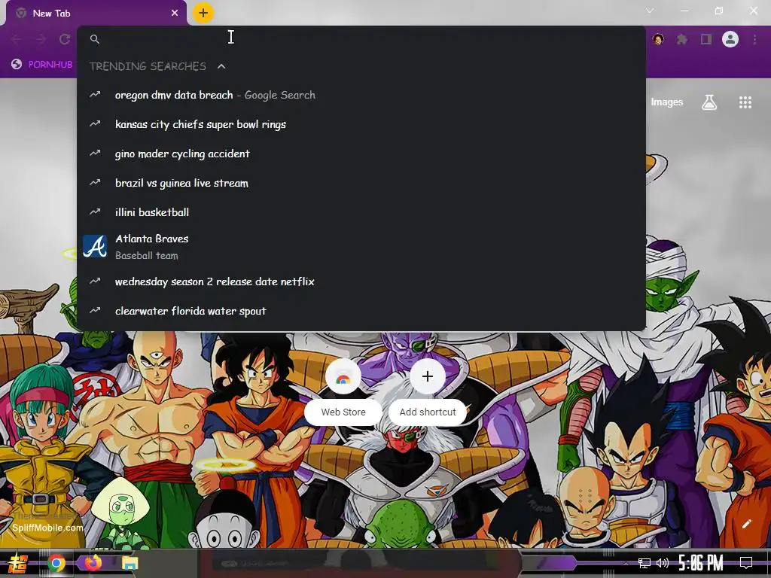Open the notification center icon
This screenshot has height=578, width=771.
coord(746,563)
